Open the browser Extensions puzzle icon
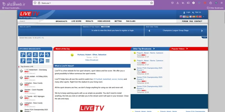Image resolution: width=225 pixels, height=112 pixels. (210, 3)
